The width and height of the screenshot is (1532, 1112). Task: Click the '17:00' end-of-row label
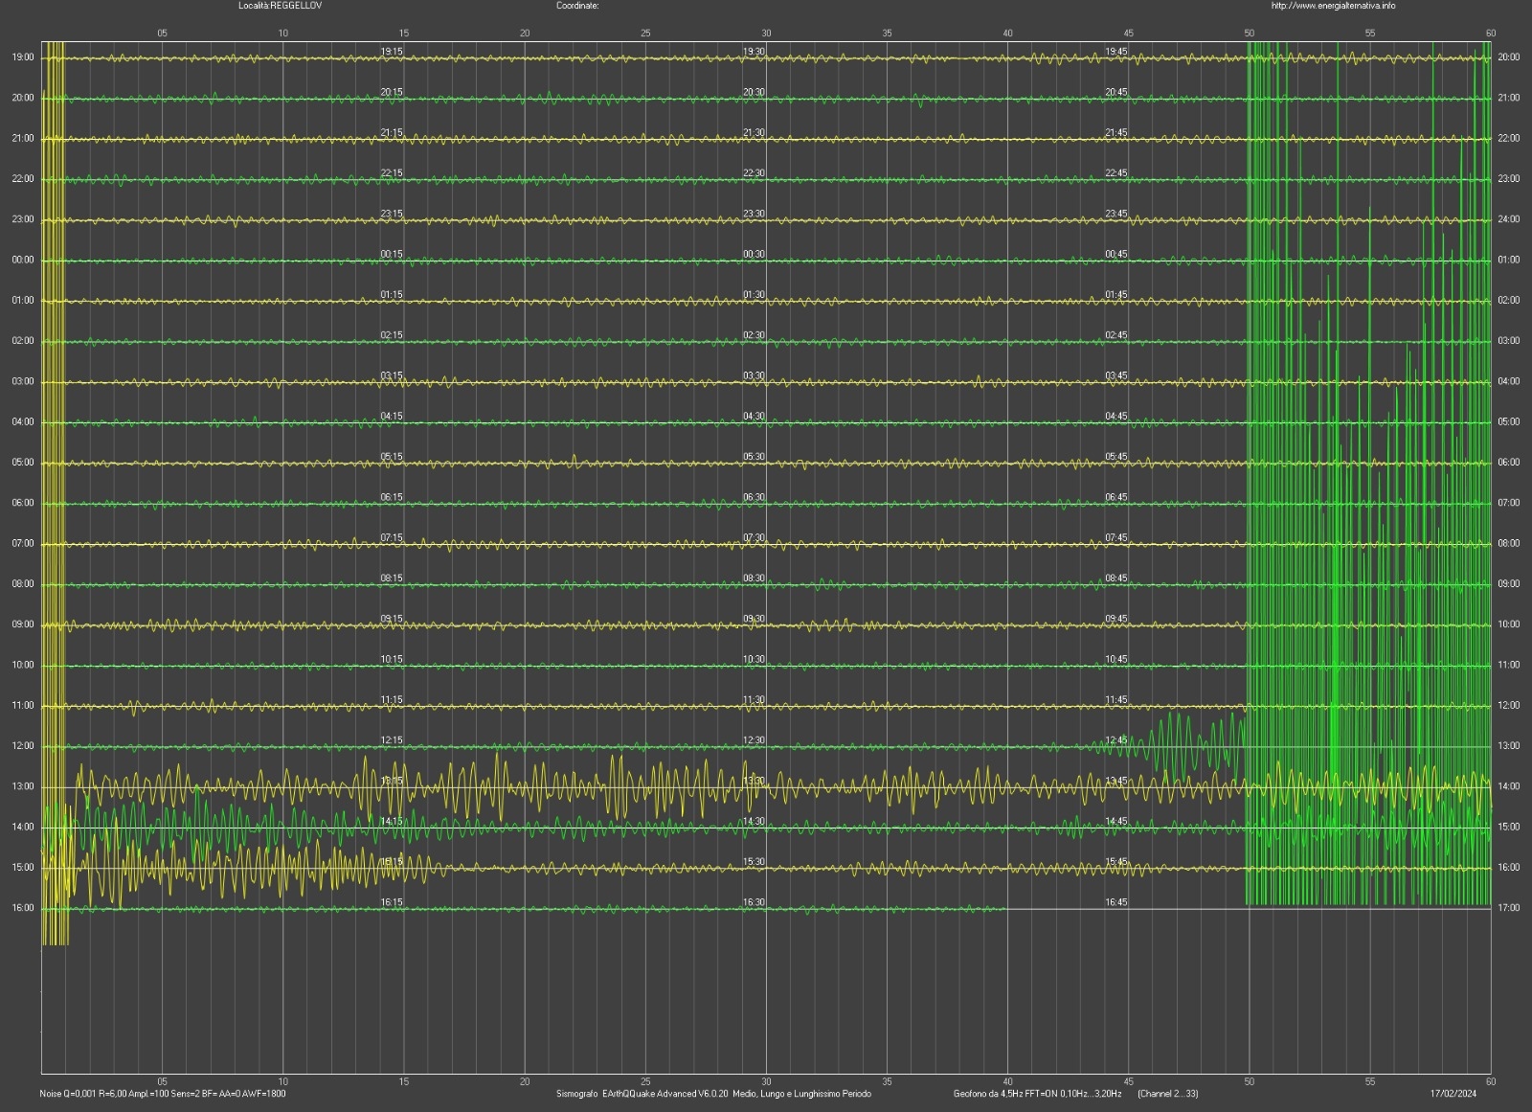(1508, 908)
